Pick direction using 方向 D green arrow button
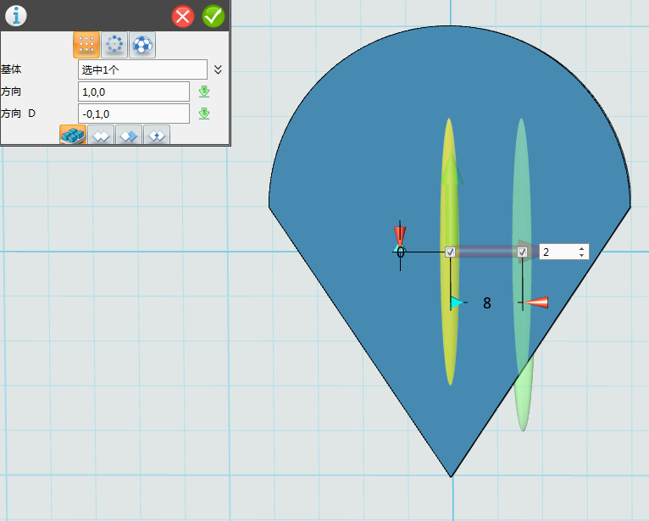Viewport: 649px width, 521px height. click(204, 114)
